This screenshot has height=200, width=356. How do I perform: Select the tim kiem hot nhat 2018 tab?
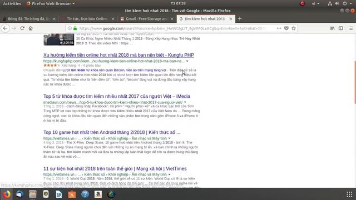point(205,19)
